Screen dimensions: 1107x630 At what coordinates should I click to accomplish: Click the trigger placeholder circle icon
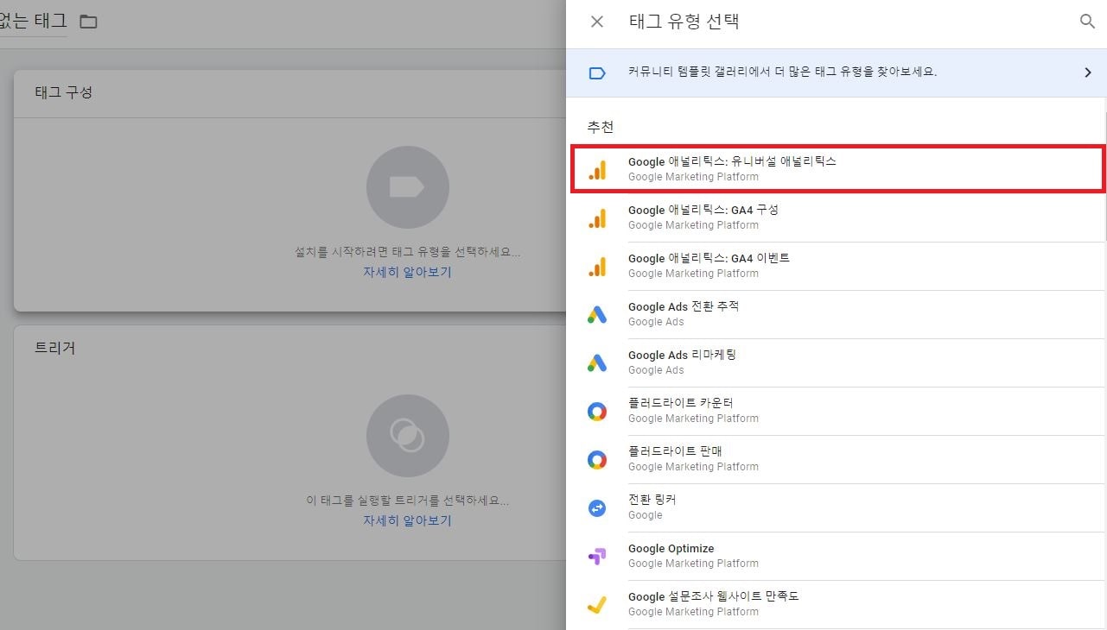(x=407, y=436)
